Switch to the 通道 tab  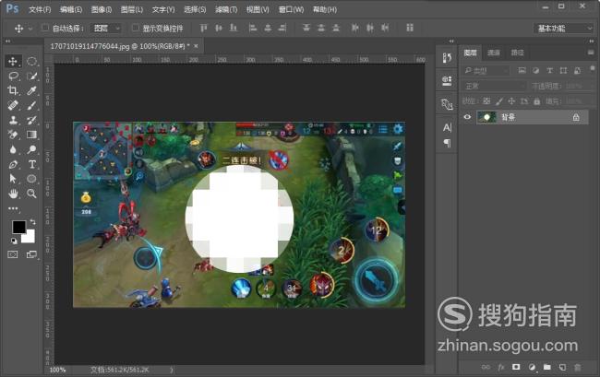[x=494, y=53]
